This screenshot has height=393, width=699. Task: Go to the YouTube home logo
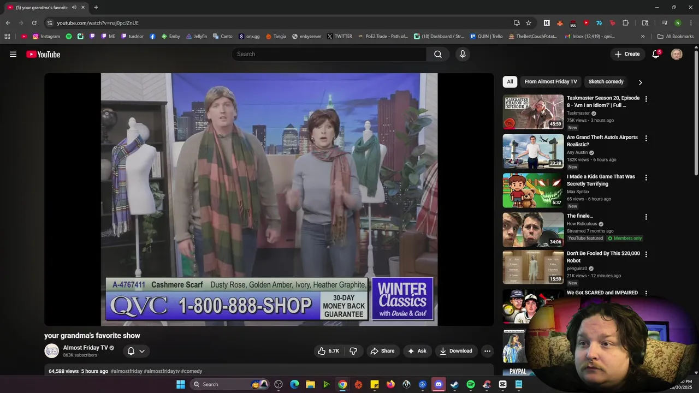pyautogui.click(x=43, y=54)
